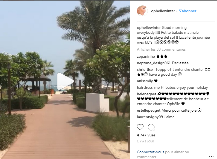Screen dimensions: 217x159
Task: Click the Connectez-vous login link
Action: (x=150, y=152)
